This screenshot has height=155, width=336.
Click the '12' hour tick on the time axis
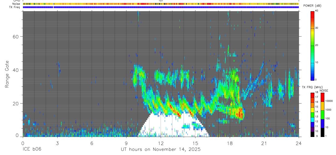tap(161, 143)
